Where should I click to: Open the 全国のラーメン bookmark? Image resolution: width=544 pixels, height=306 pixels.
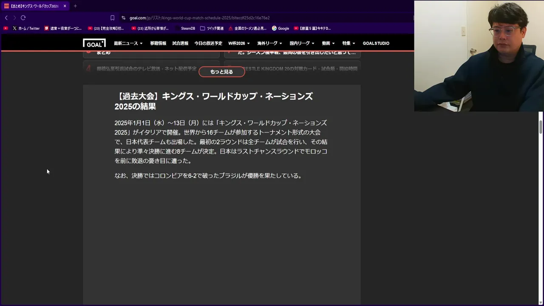[248, 28]
